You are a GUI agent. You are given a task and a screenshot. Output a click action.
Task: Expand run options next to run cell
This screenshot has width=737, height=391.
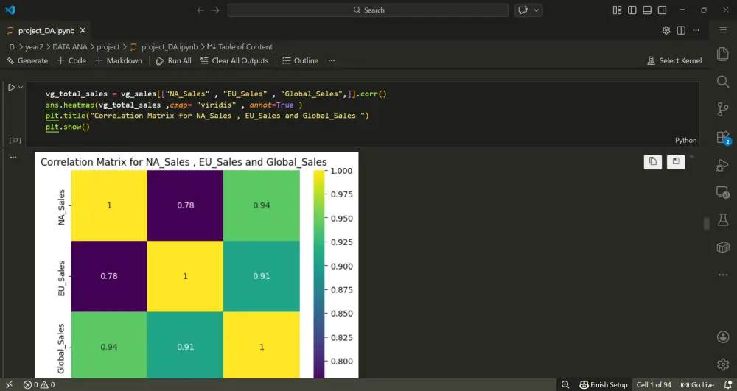21,88
